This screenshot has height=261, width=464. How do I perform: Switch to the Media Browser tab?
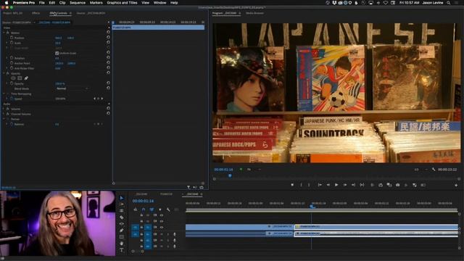point(254,13)
